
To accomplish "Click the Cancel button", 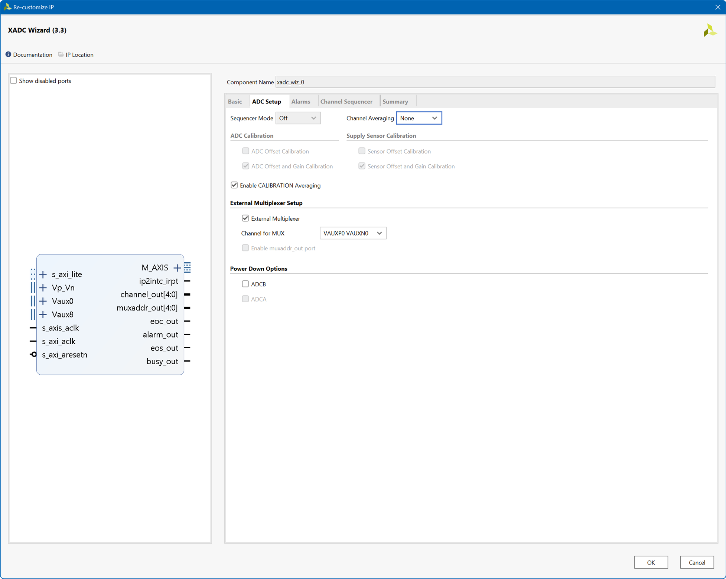I will click(x=697, y=562).
